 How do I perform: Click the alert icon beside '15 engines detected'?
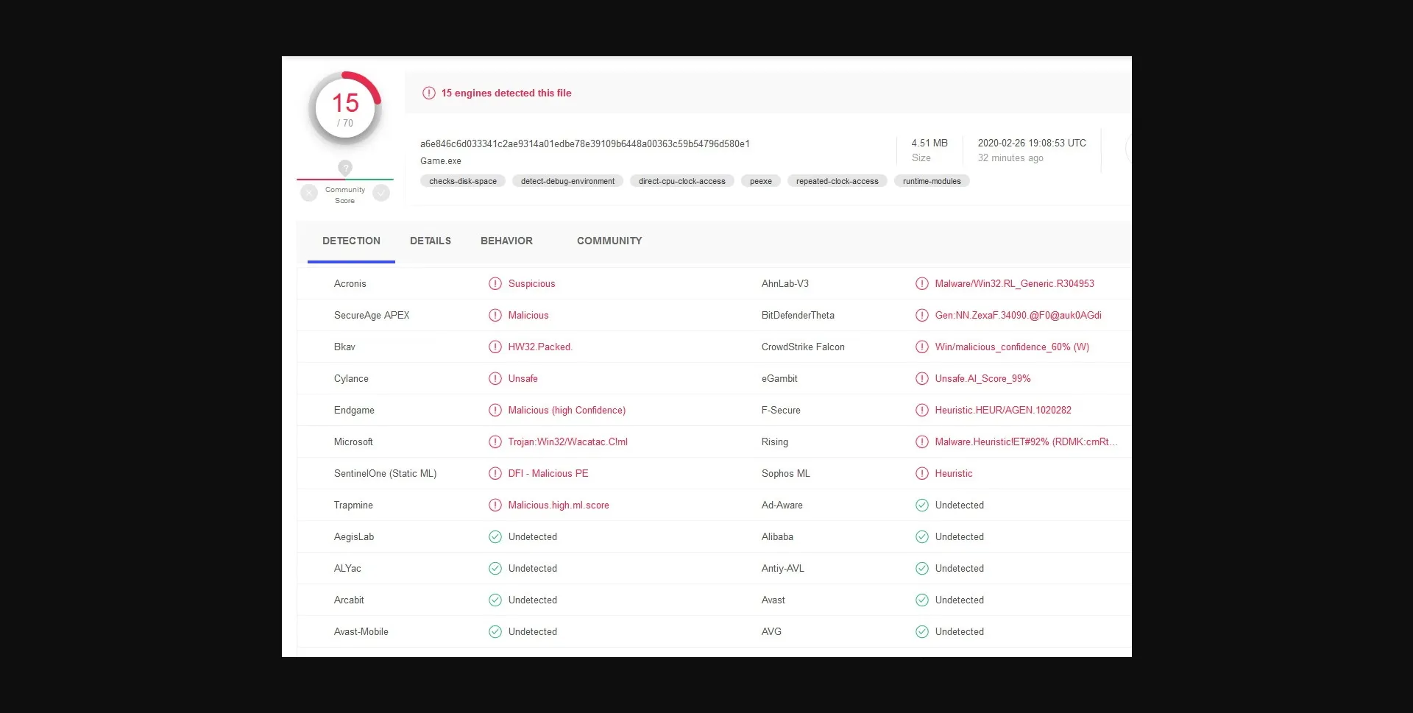pyautogui.click(x=428, y=93)
